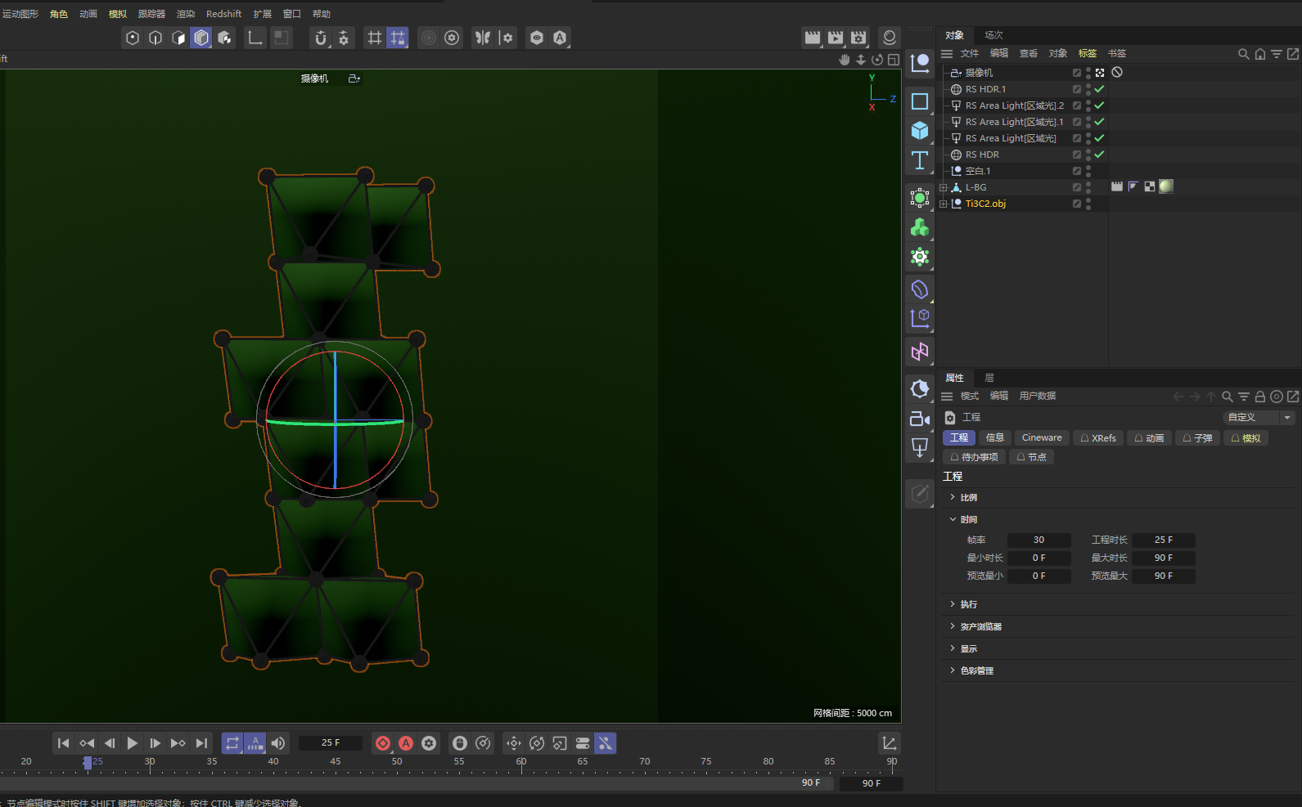1302x807 pixels.
Task: Toggle playback loop mode button
Action: click(x=232, y=743)
